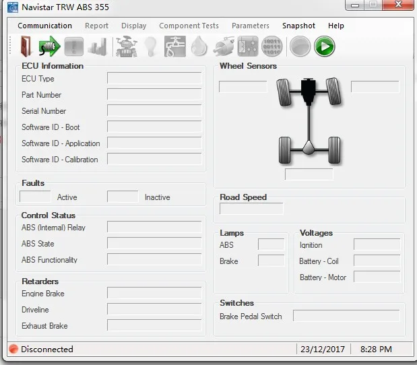417x365 pixels.
Task: Click the 23/12/2017 date in status bar
Action: point(323,349)
